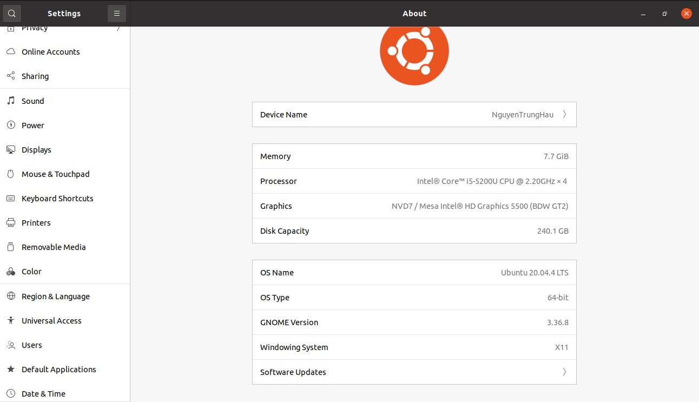
Task: Click the Device Name label
Action: coord(283,115)
